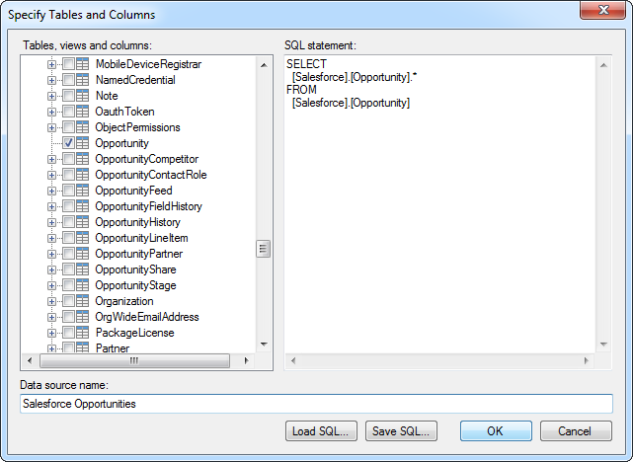The width and height of the screenshot is (633, 462).
Task: Uncheck the Opportunity table checkbox
Action: point(68,143)
